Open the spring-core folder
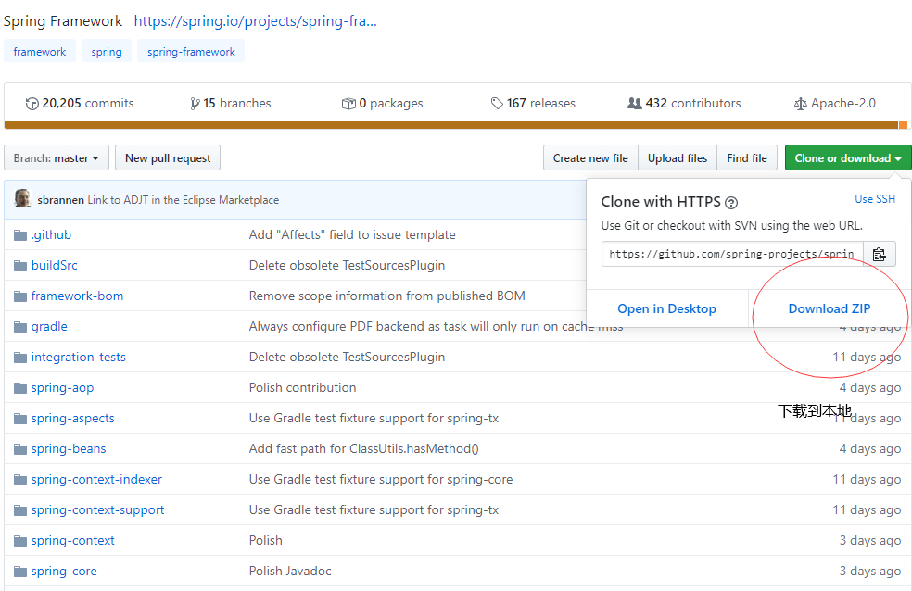The width and height of the screenshot is (912, 591). click(64, 572)
